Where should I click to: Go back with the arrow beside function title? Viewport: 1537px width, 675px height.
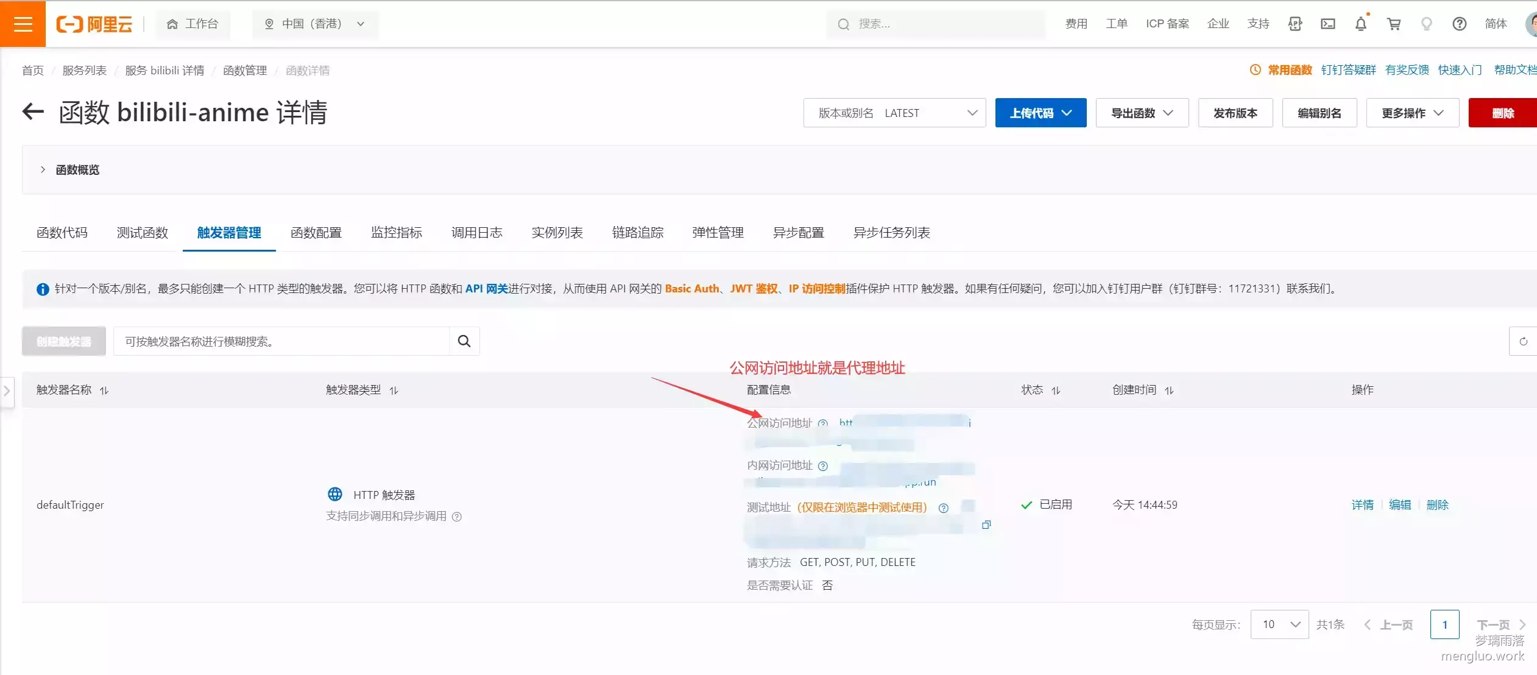[x=34, y=112]
